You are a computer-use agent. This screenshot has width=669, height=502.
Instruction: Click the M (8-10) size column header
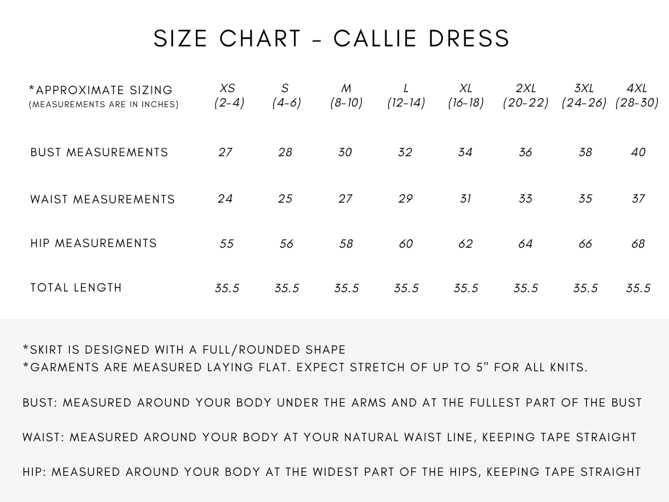pyautogui.click(x=346, y=95)
